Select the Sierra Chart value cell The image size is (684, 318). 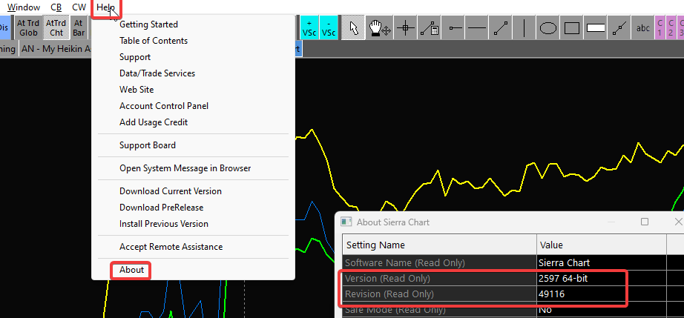[602, 263]
